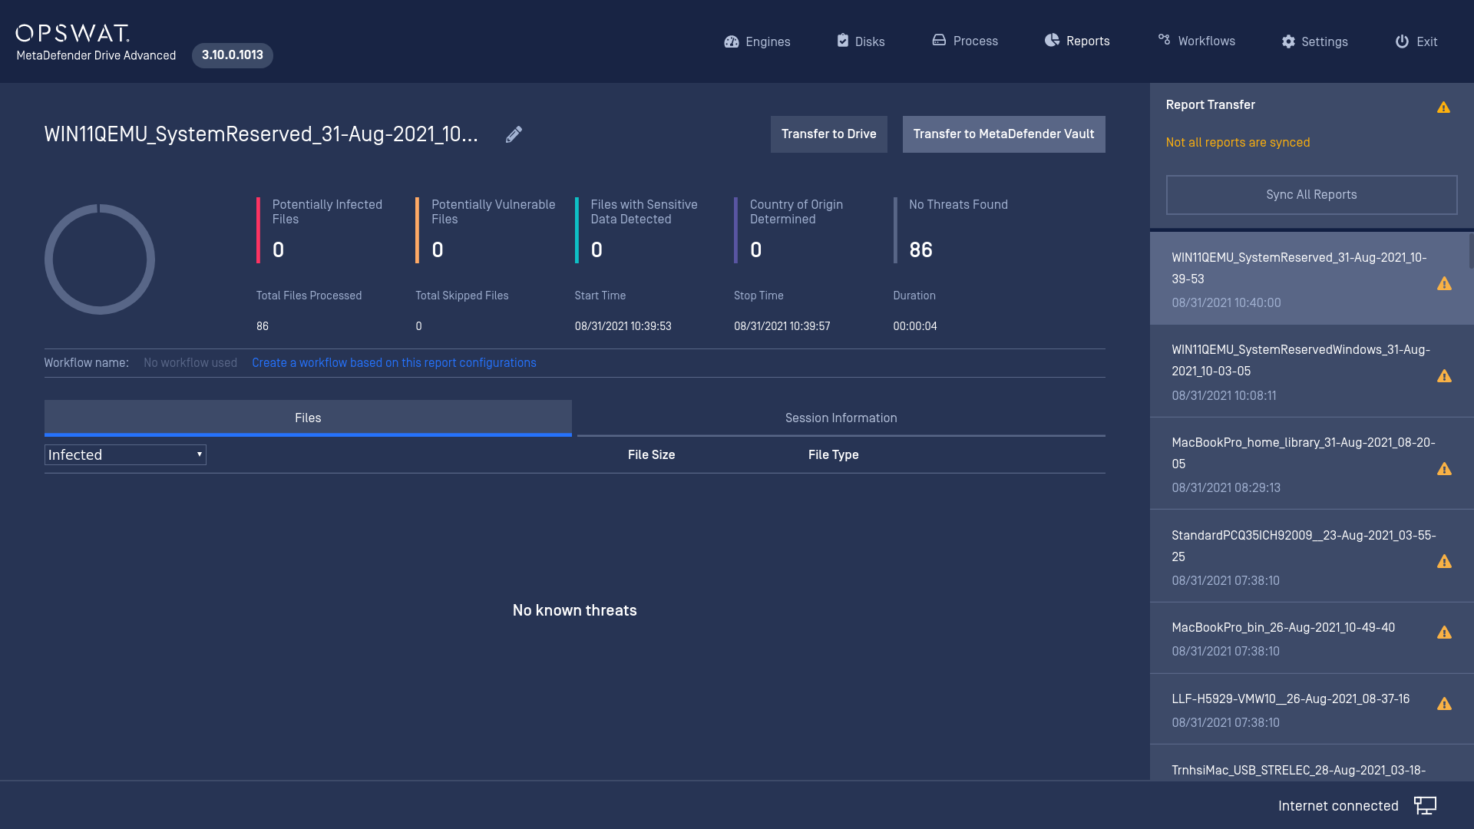The image size is (1474, 829).
Task: Open the Workflows page
Action: pyautogui.click(x=1197, y=41)
